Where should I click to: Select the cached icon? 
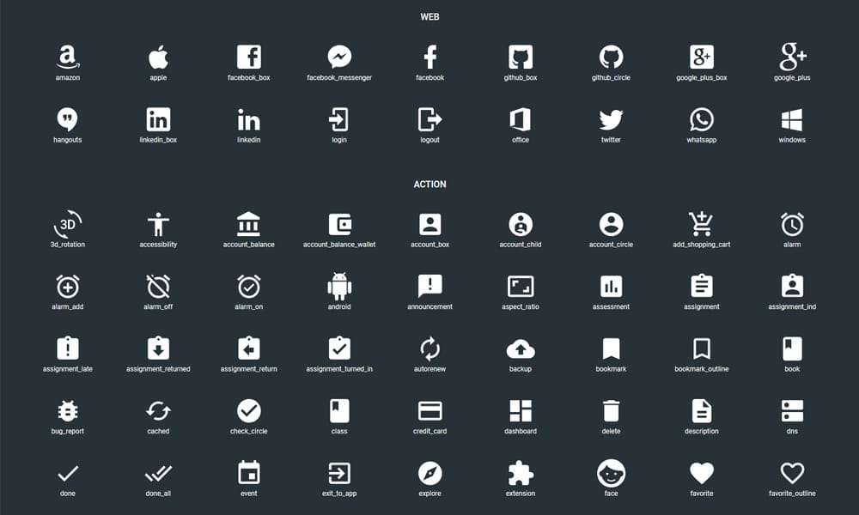click(x=158, y=411)
